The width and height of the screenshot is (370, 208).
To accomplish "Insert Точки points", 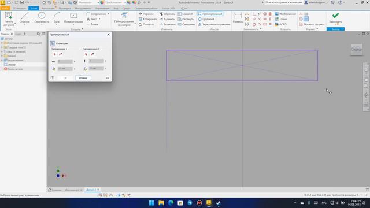I will (x=281, y=19).
